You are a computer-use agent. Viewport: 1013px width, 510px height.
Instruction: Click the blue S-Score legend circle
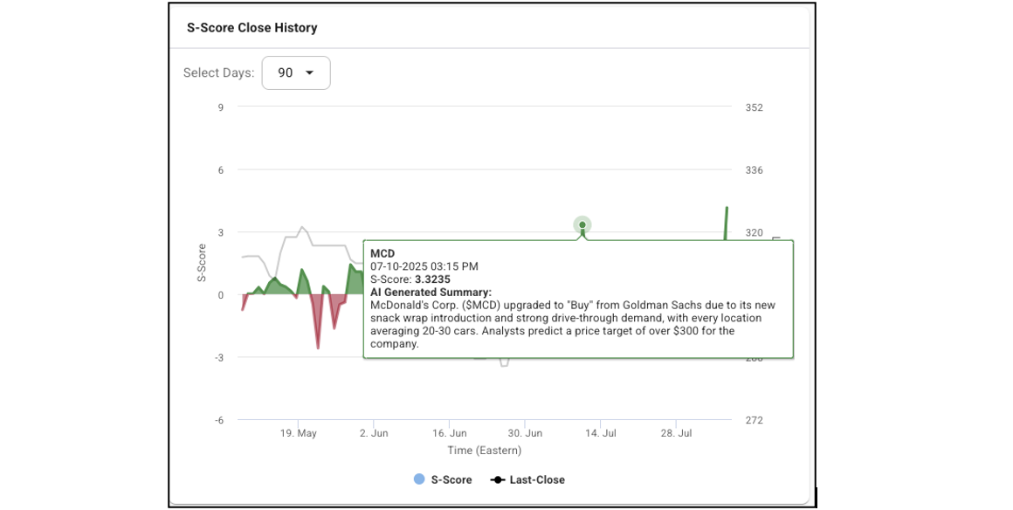tap(419, 479)
